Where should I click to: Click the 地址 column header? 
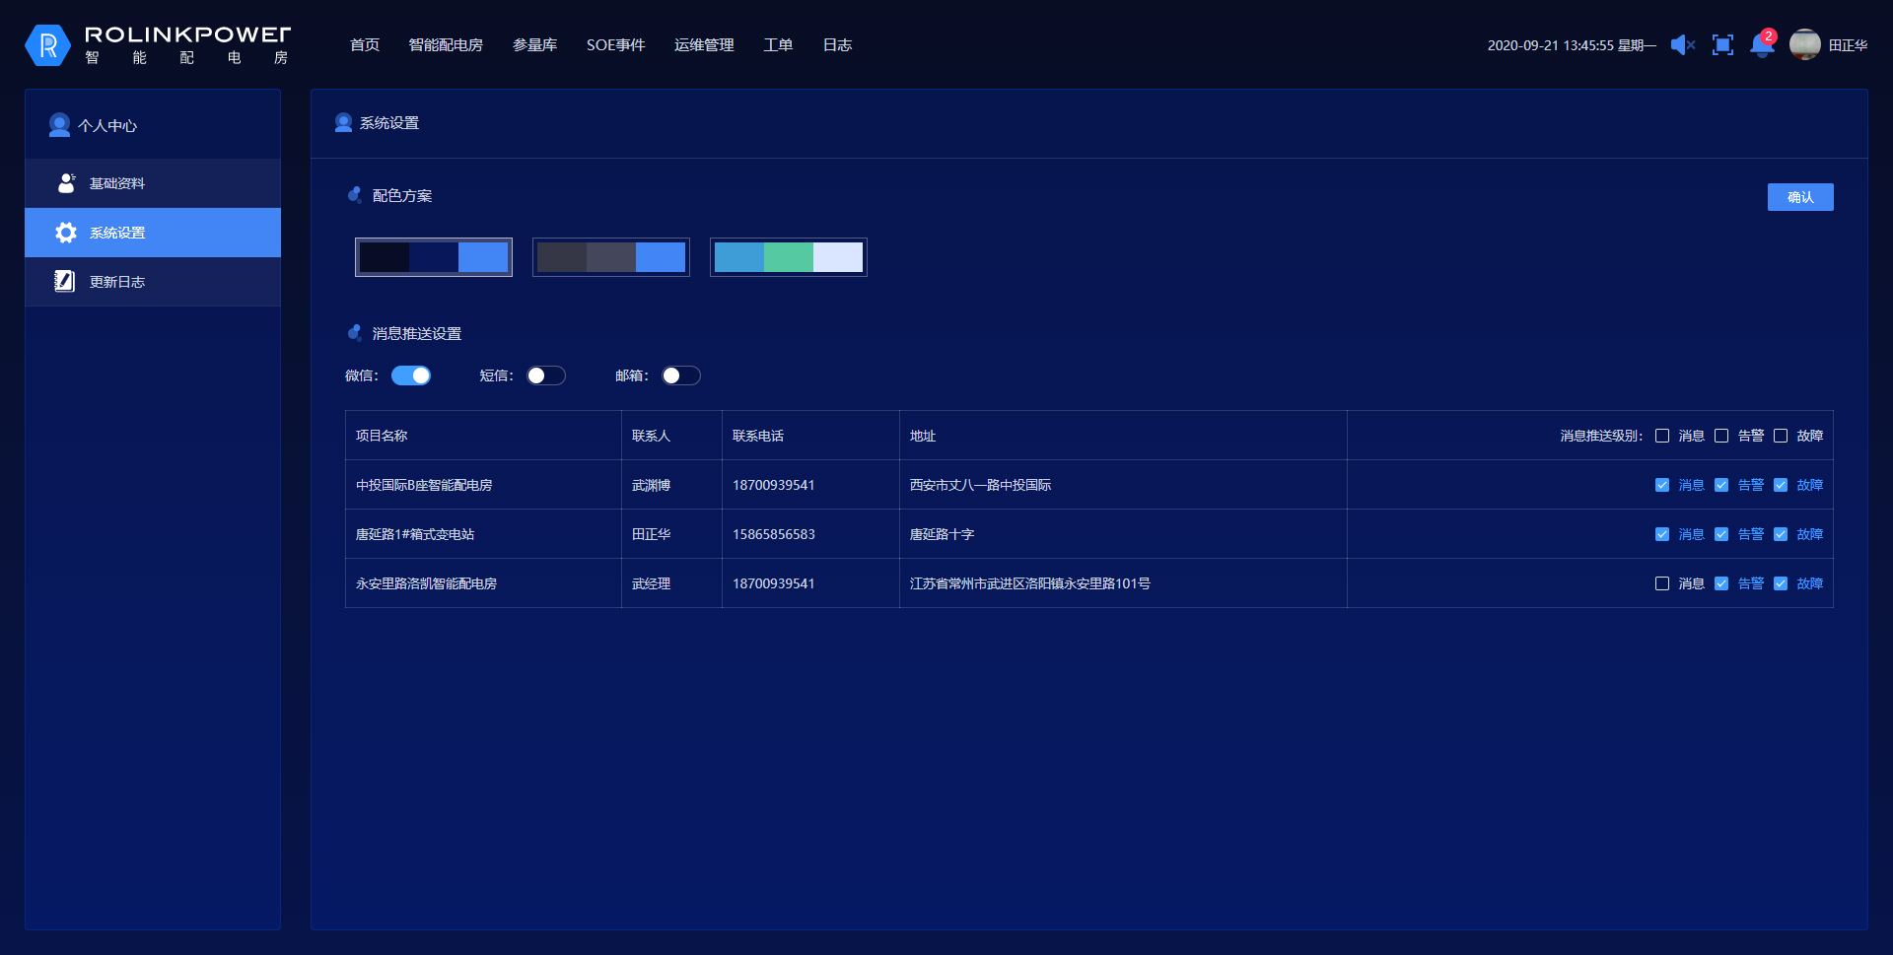pos(923,436)
